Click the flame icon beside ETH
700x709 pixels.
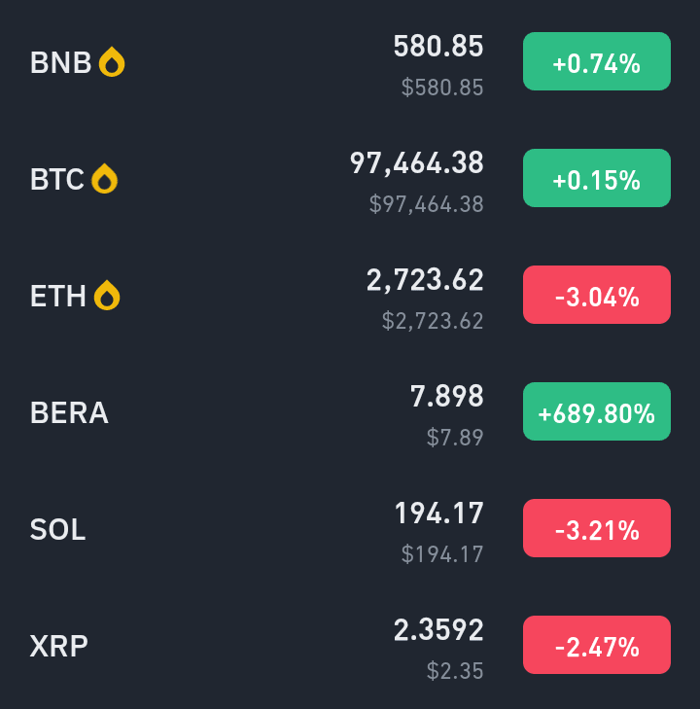coord(107,296)
